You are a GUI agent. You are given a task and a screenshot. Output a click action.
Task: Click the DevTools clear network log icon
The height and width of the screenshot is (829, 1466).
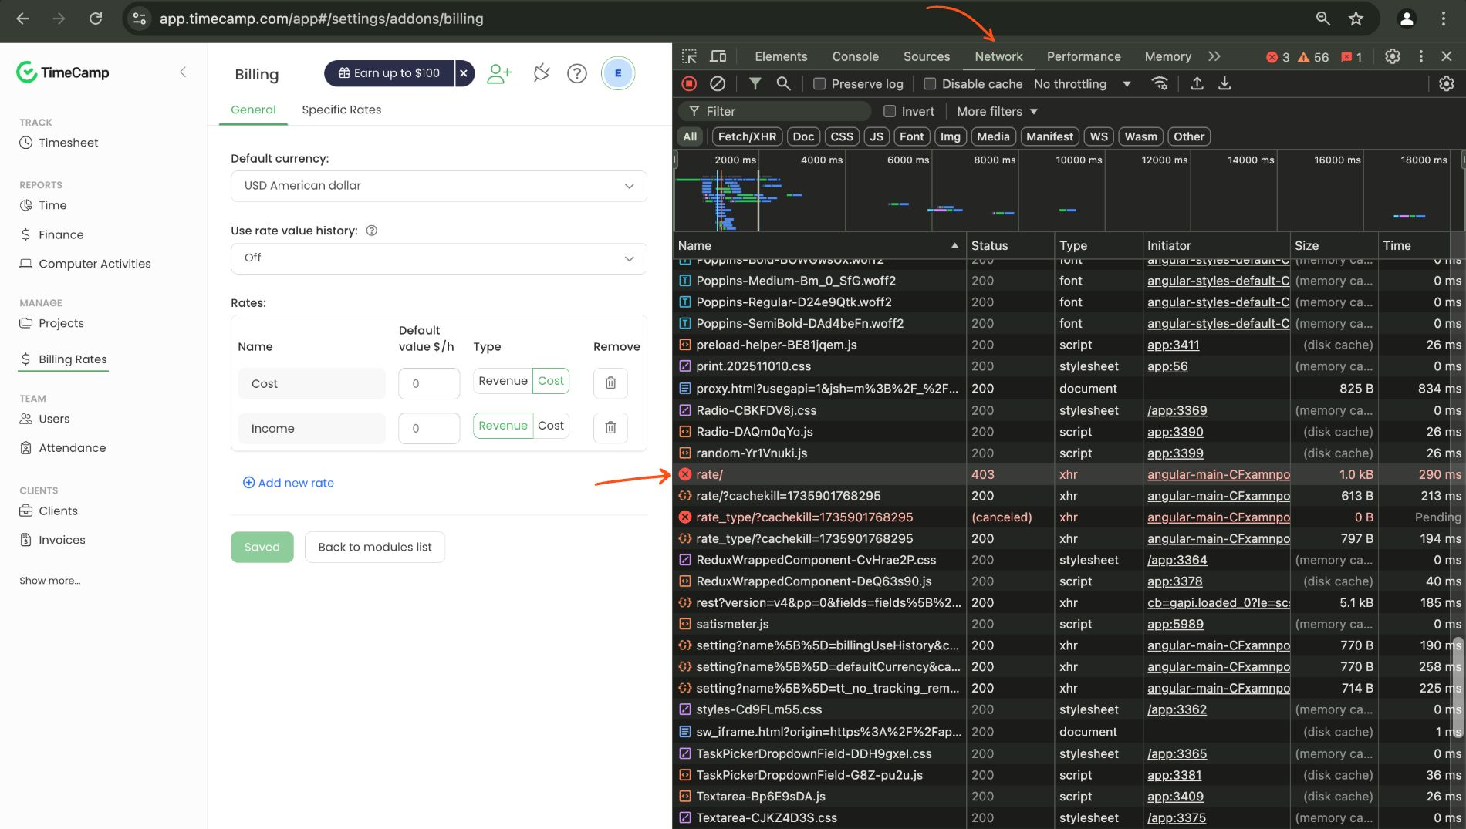coord(717,84)
